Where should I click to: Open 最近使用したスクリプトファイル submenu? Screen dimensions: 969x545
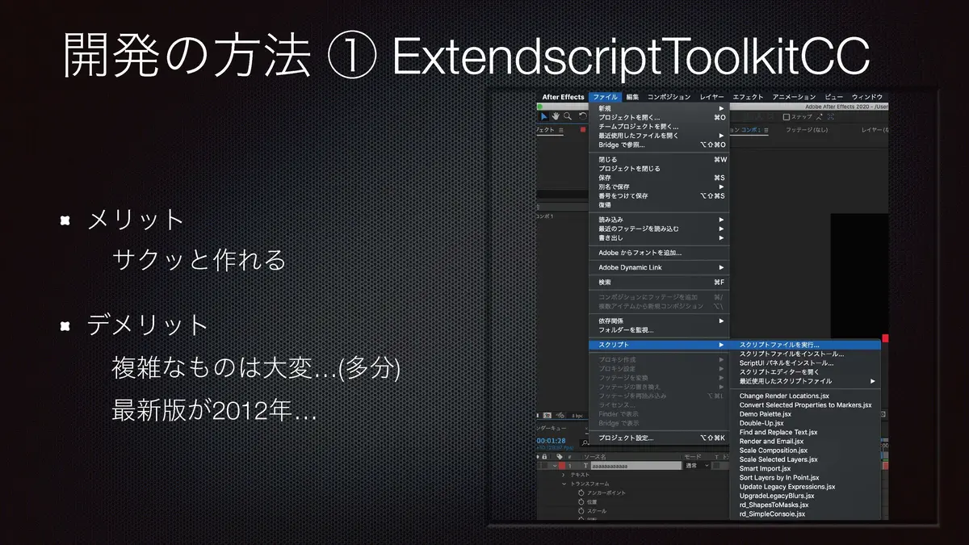pyautogui.click(x=804, y=381)
